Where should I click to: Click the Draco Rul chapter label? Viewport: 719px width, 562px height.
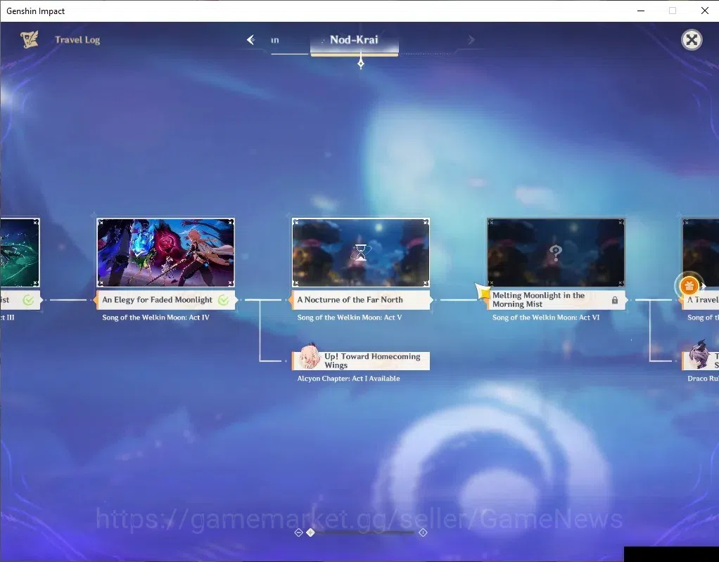click(x=703, y=379)
